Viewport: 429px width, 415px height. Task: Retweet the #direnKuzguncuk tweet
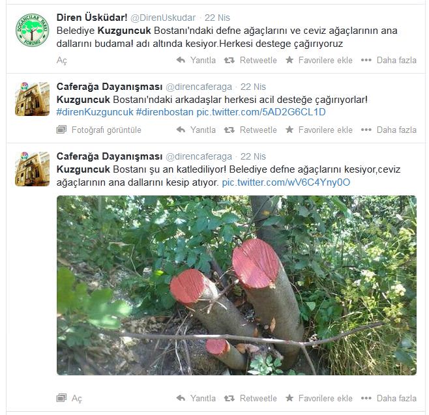pyautogui.click(x=250, y=130)
